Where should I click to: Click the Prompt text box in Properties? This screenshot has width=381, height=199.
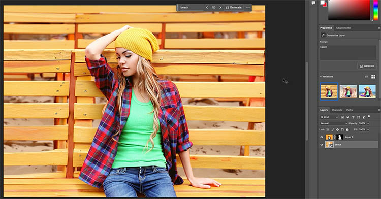[348, 52]
